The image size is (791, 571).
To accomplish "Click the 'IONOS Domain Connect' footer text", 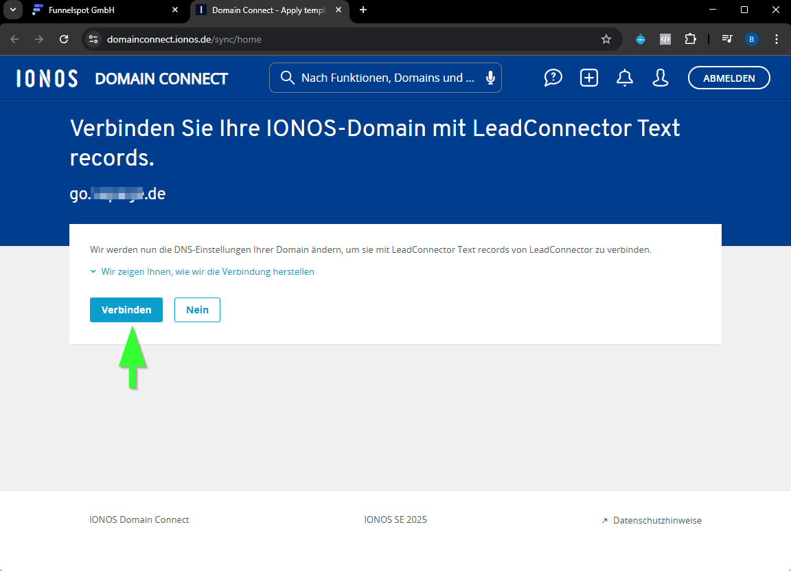I will point(139,519).
